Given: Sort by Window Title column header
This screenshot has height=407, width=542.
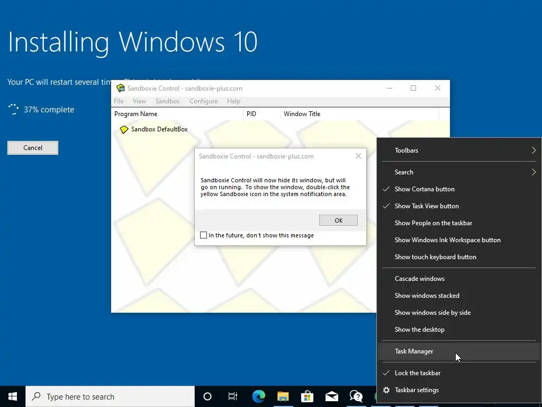Looking at the screenshot, I should (x=359, y=114).
